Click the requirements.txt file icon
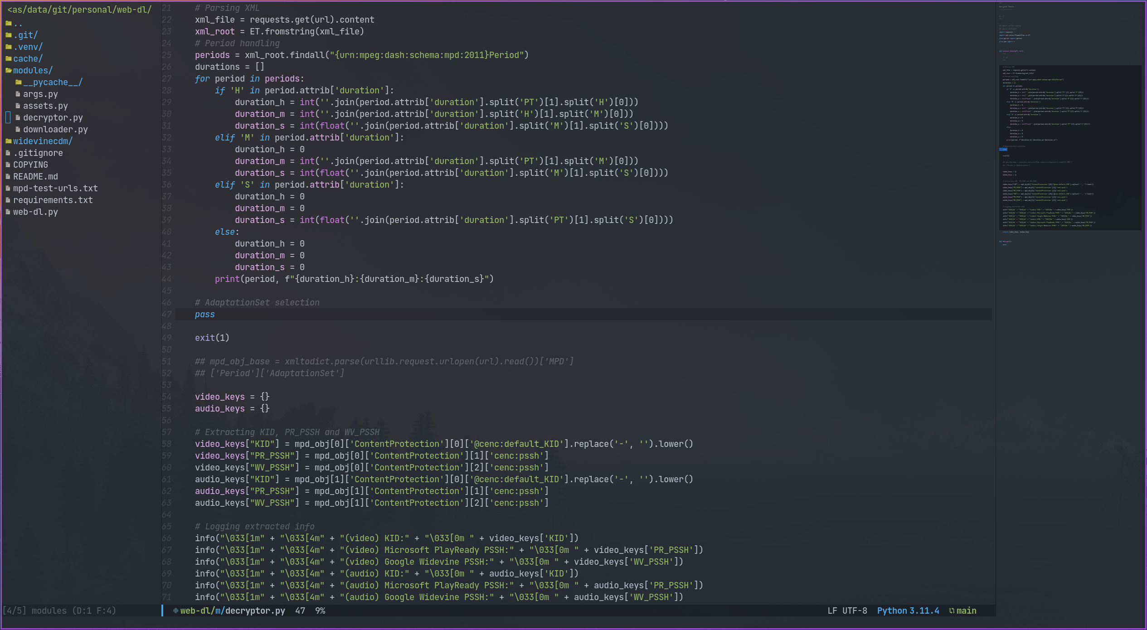The height and width of the screenshot is (630, 1147). pyautogui.click(x=9, y=199)
